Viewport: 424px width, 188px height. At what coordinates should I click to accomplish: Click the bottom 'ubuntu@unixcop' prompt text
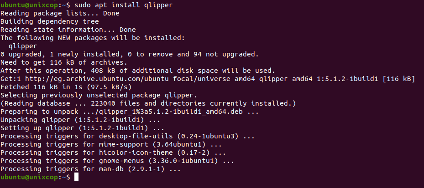pos(29,178)
